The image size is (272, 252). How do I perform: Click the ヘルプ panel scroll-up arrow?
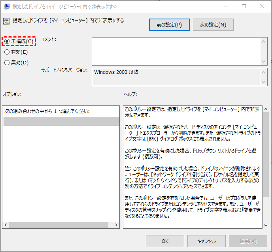266,109
